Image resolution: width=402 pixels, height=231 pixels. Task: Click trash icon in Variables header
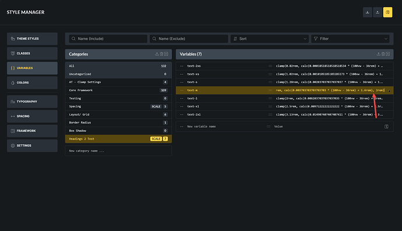coord(383,54)
